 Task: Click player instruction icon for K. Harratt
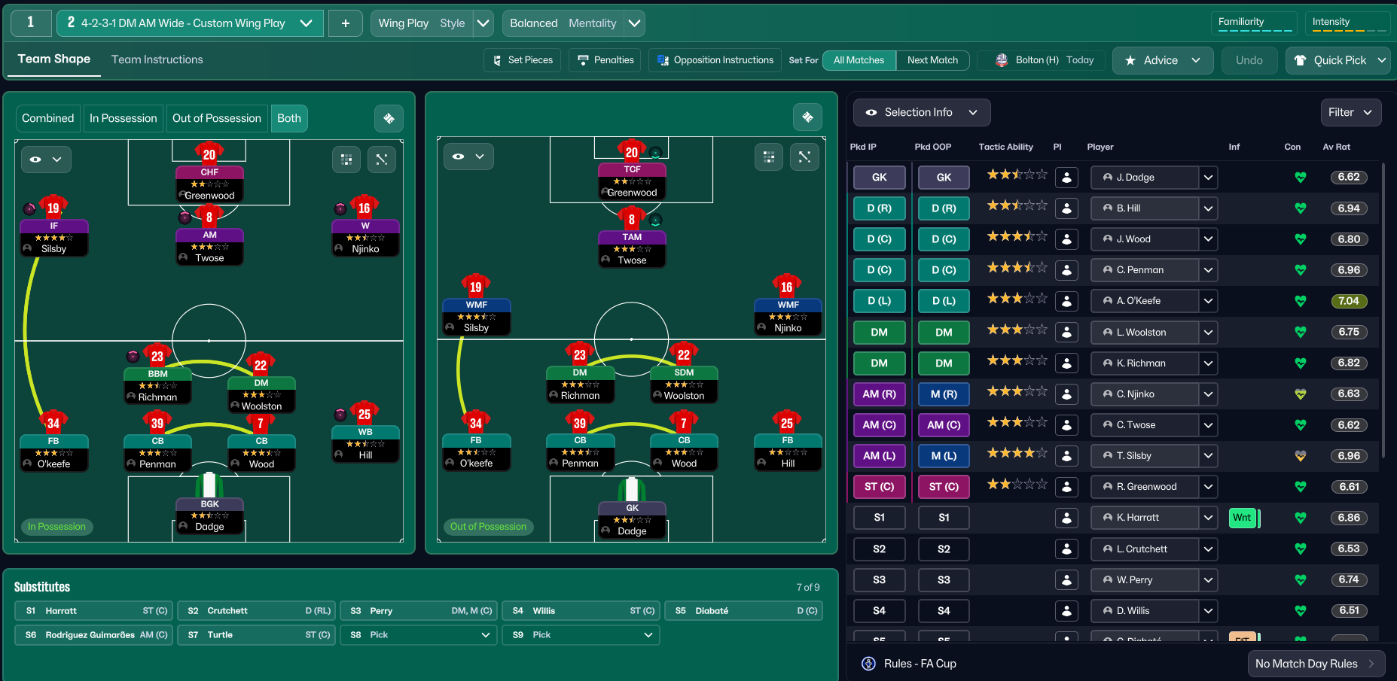1066,518
